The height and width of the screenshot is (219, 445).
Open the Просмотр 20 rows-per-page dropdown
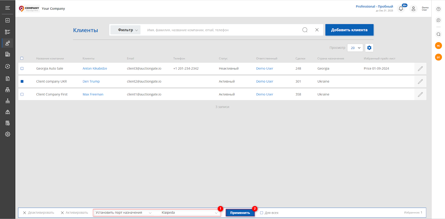[x=355, y=48]
